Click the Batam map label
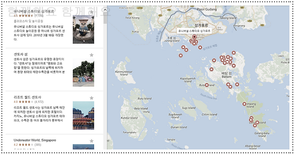The height and width of the screenshot is (155, 295). tap(227, 77)
